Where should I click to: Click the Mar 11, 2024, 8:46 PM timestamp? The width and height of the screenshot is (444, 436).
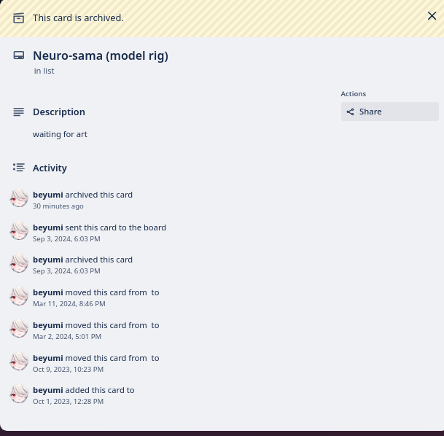(x=69, y=304)
